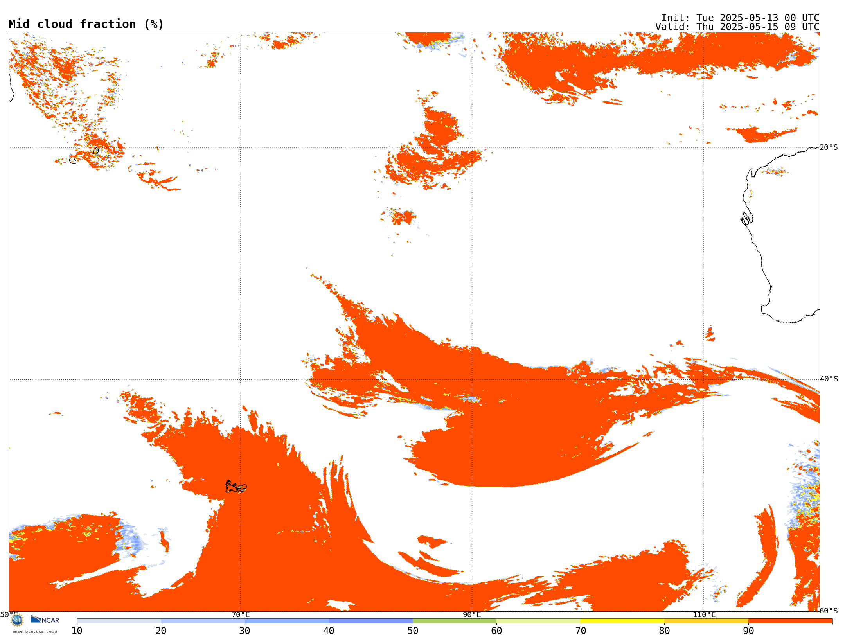The width and height of the screenshot is (845, 636).
Task: Click the Réunion island outline below 20°S
Action: coord(73,160)
